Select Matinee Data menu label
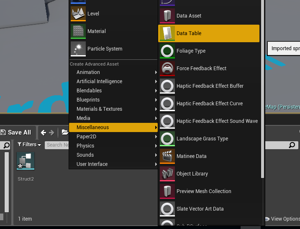 point(191,156)
